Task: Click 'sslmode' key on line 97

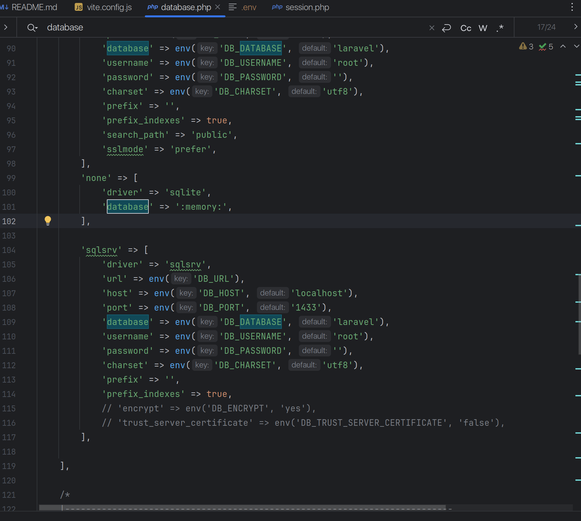Action: pyautogui.click(x=125, y=149)
